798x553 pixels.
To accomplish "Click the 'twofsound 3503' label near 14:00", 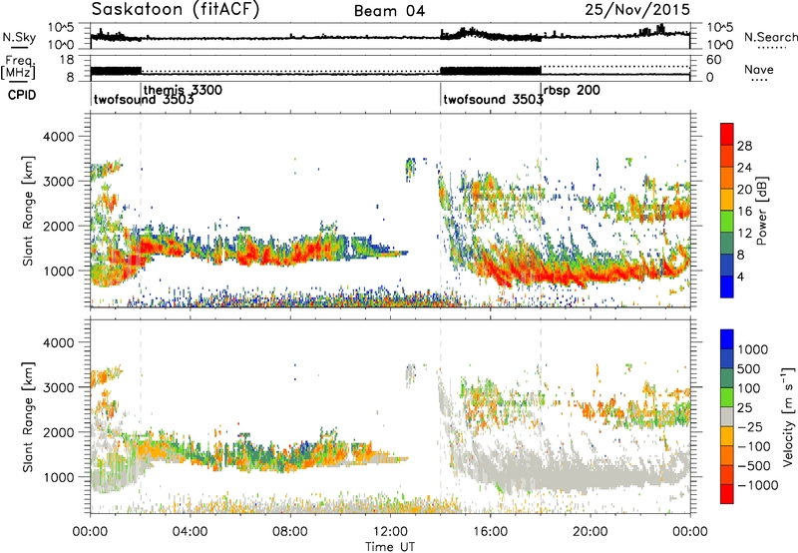I will [493, 99].
